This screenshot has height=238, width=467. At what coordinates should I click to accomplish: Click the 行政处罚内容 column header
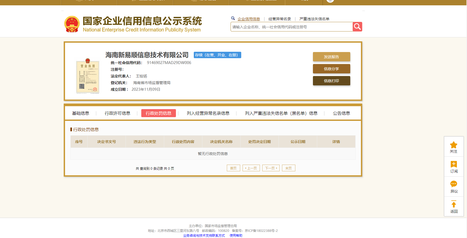point(183,142)
